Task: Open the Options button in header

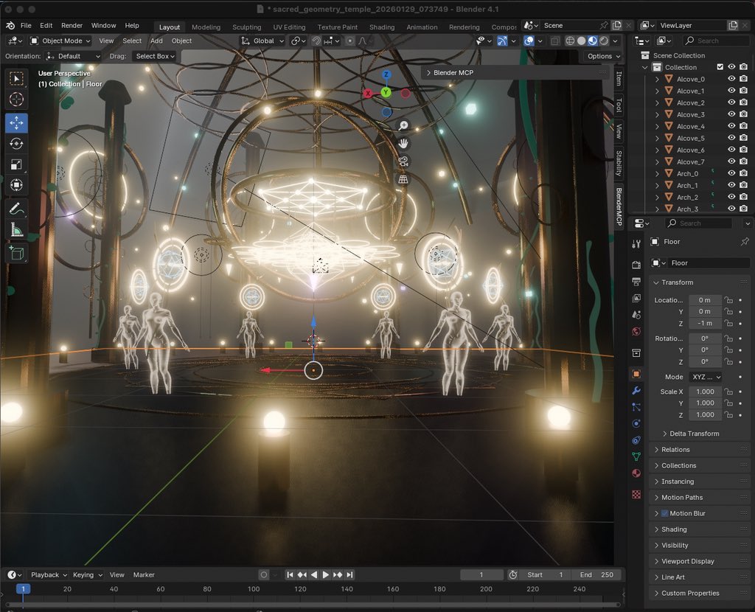Action: click(603, 56)
